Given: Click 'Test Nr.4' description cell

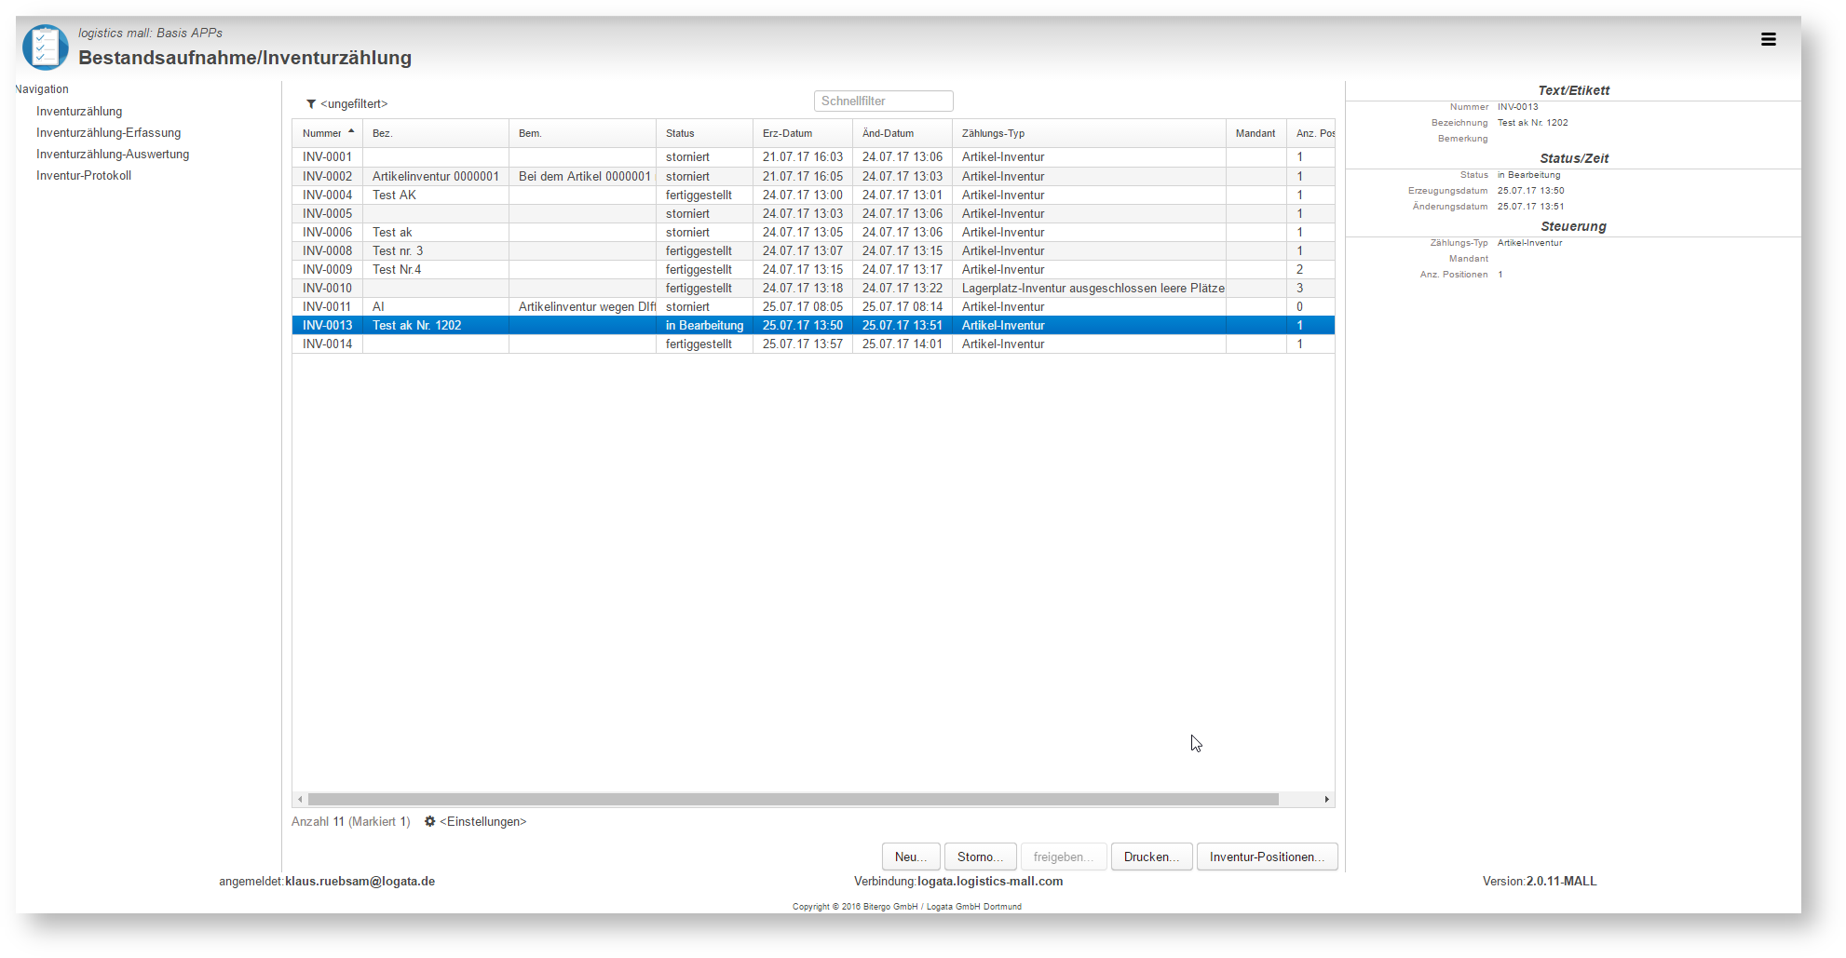Looking at the screenshot, I should (436, 269).
